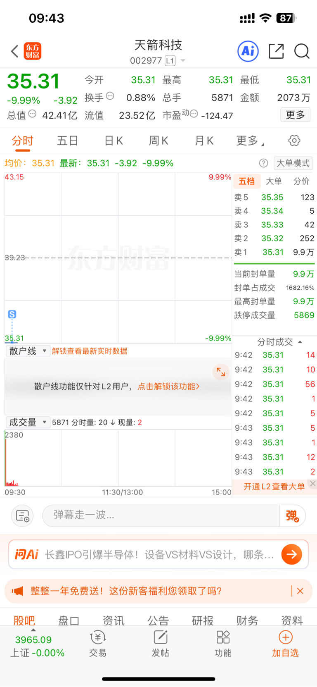Select the 五档 order book tab
317x687 pixels.
247,181
